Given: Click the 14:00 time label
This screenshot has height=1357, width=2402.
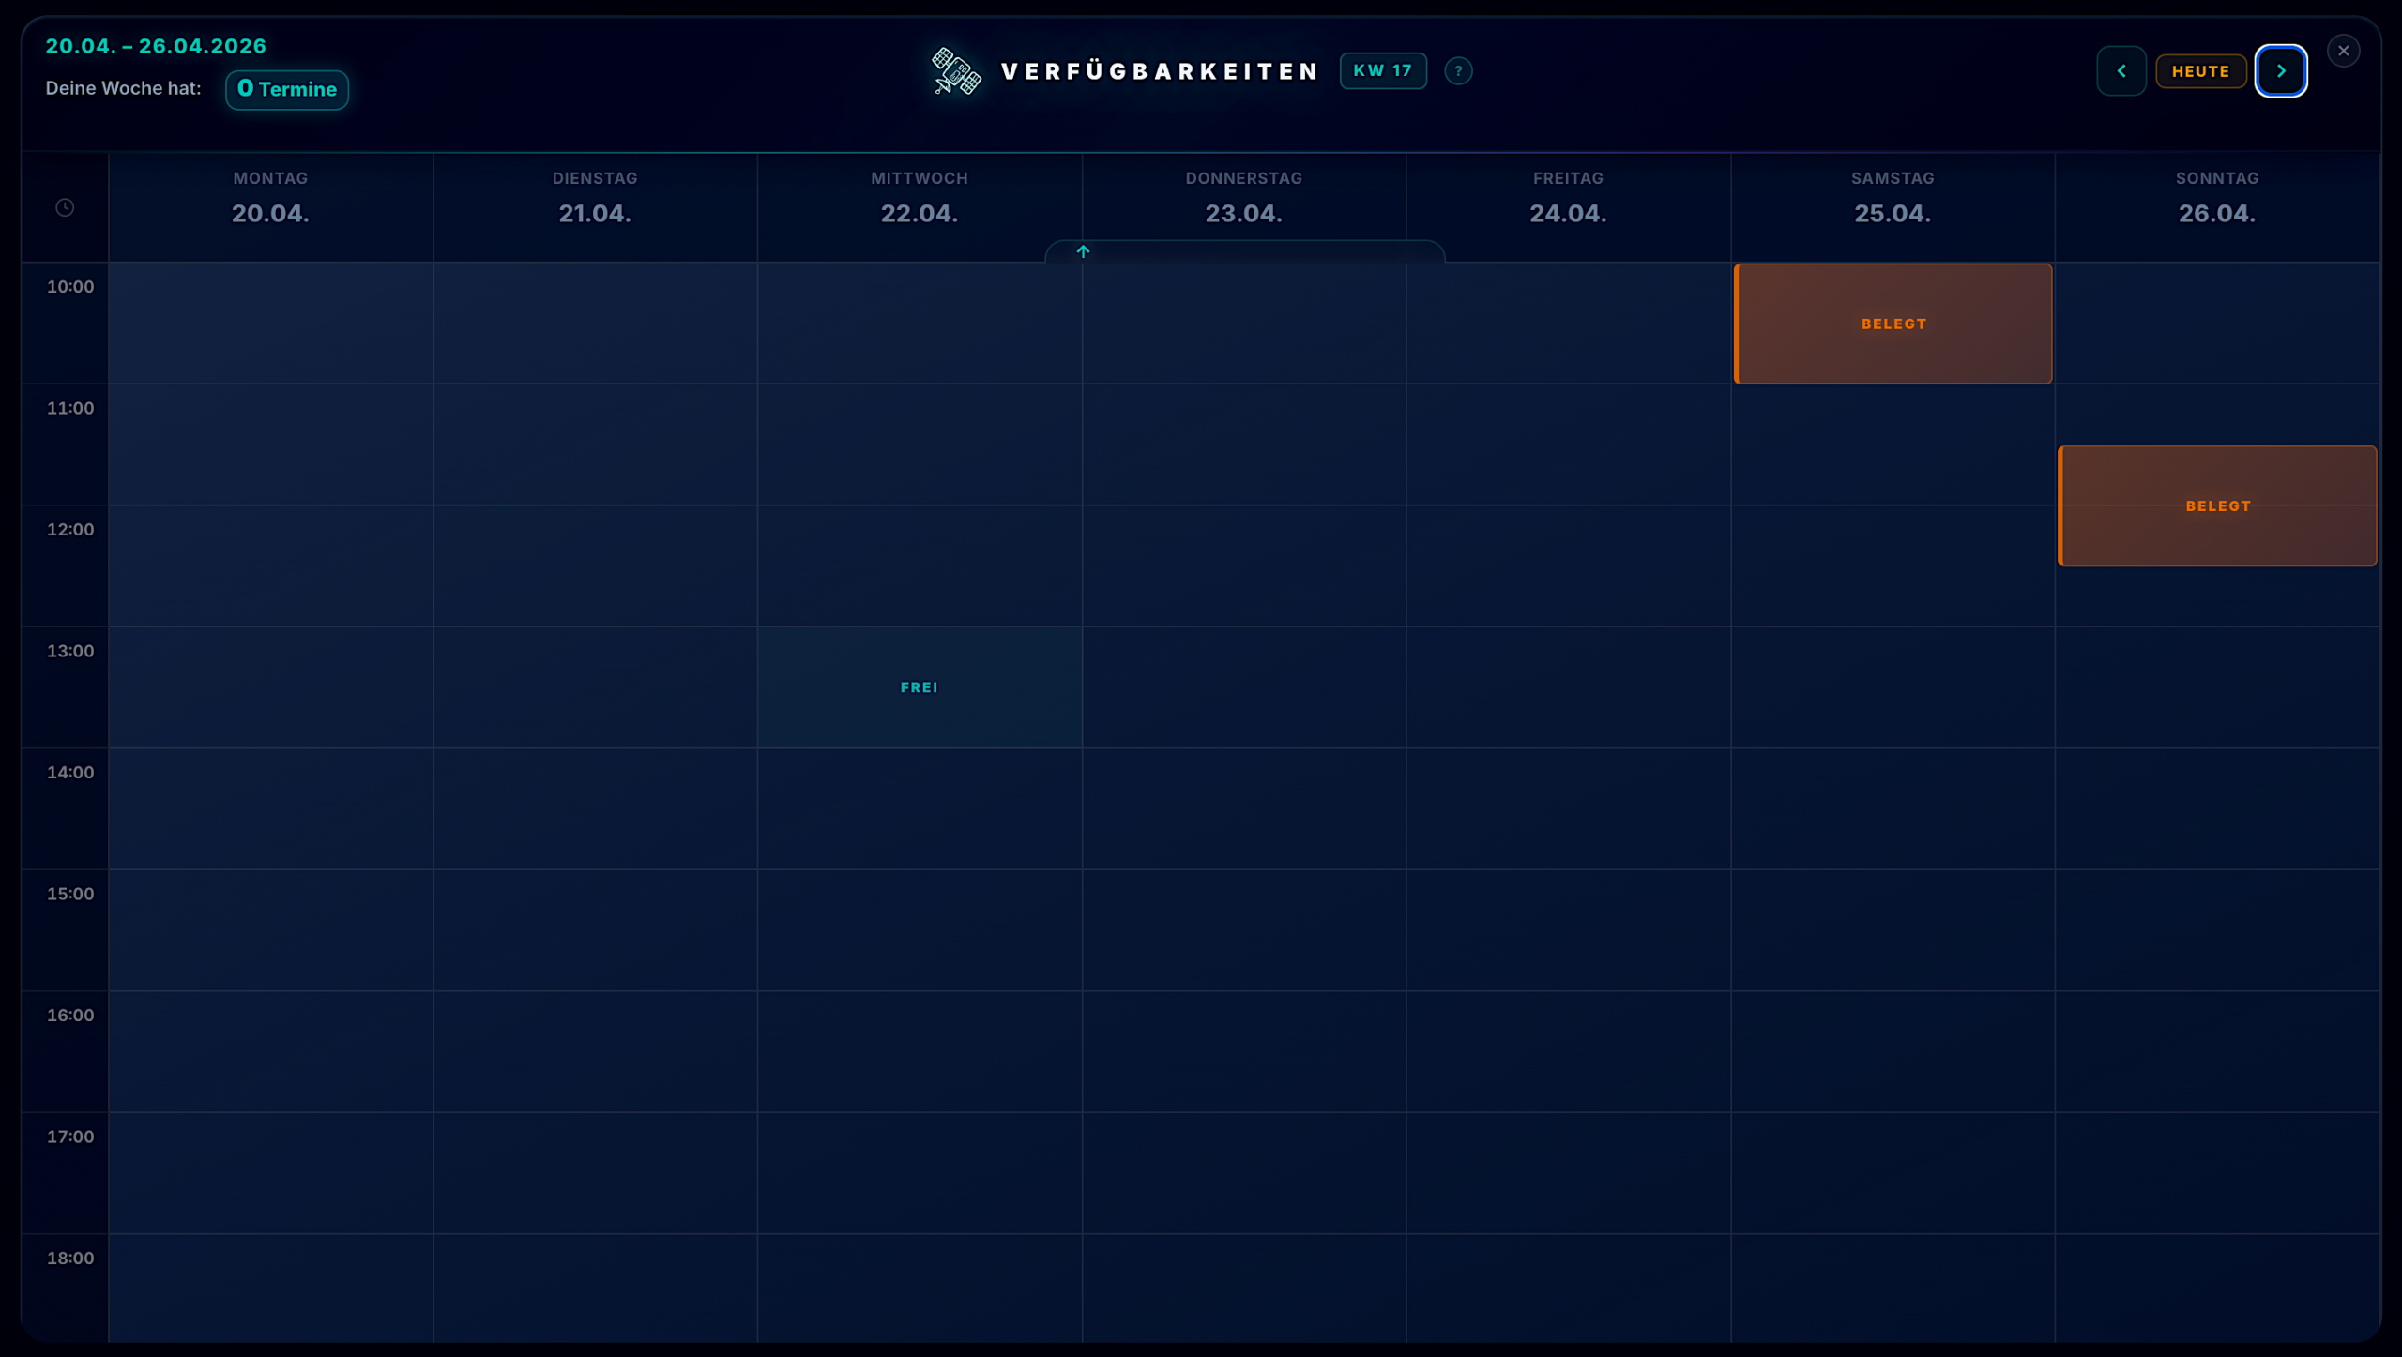Looking at the screenshot, I should (x=70, y=773).
